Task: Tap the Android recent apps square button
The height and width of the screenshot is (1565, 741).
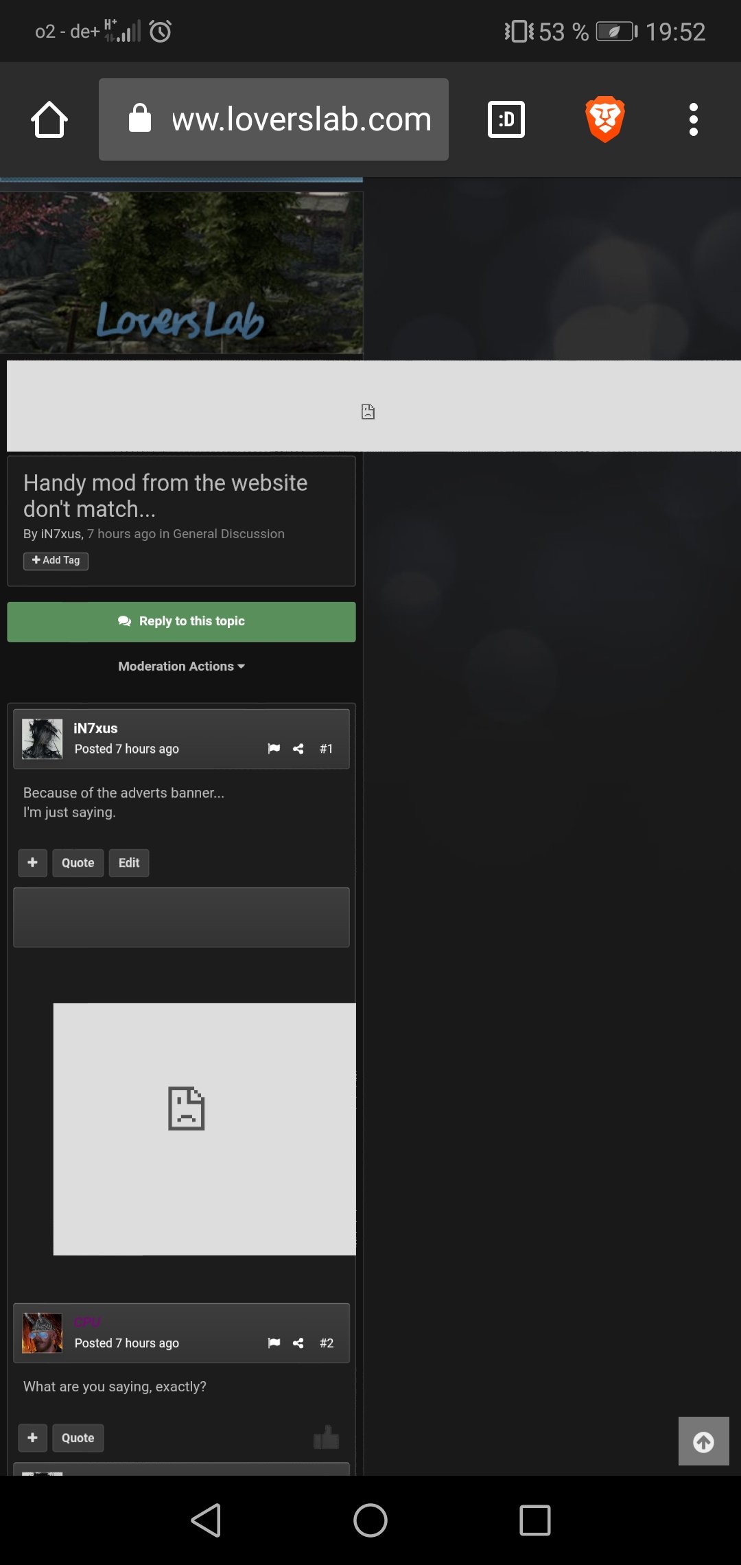Action: (535, 1520)
